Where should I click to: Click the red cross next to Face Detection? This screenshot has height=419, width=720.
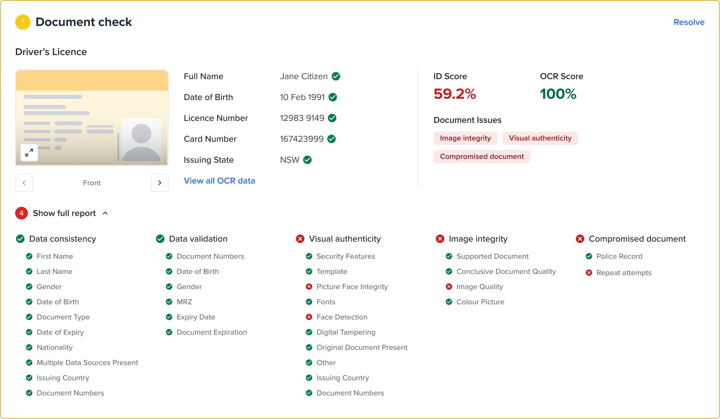click(x=309, y=317)
